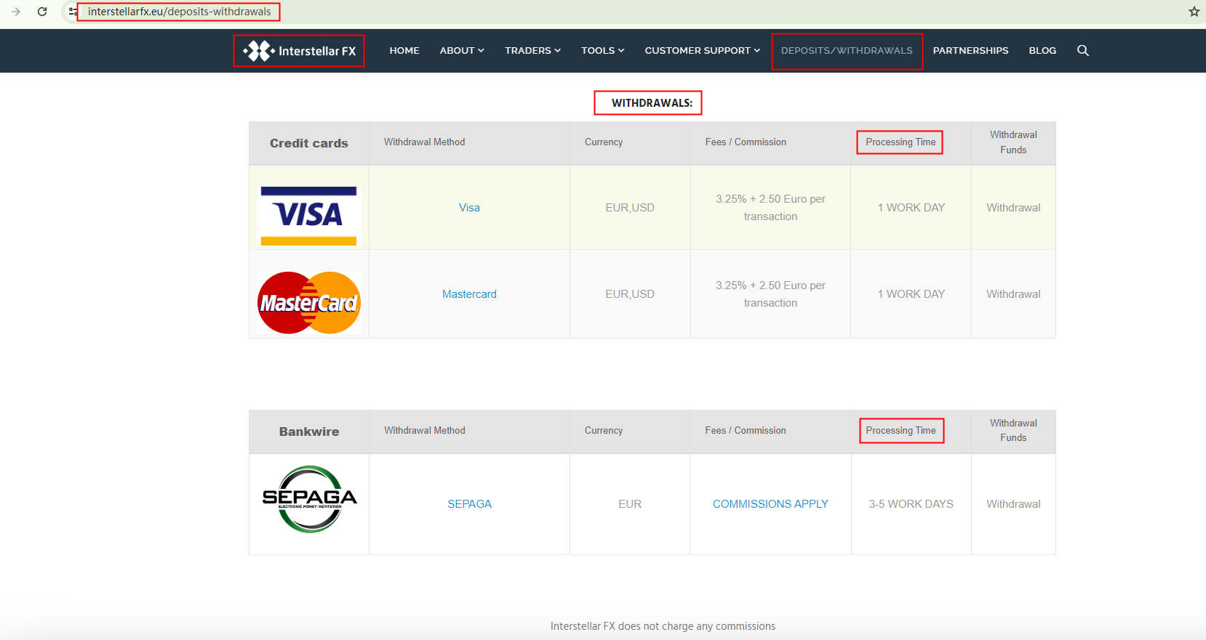The height and width of the screenshot is (640, 1206).
Task: Click Currency header in Bankwire table
Action: click(x=604, y=431)
